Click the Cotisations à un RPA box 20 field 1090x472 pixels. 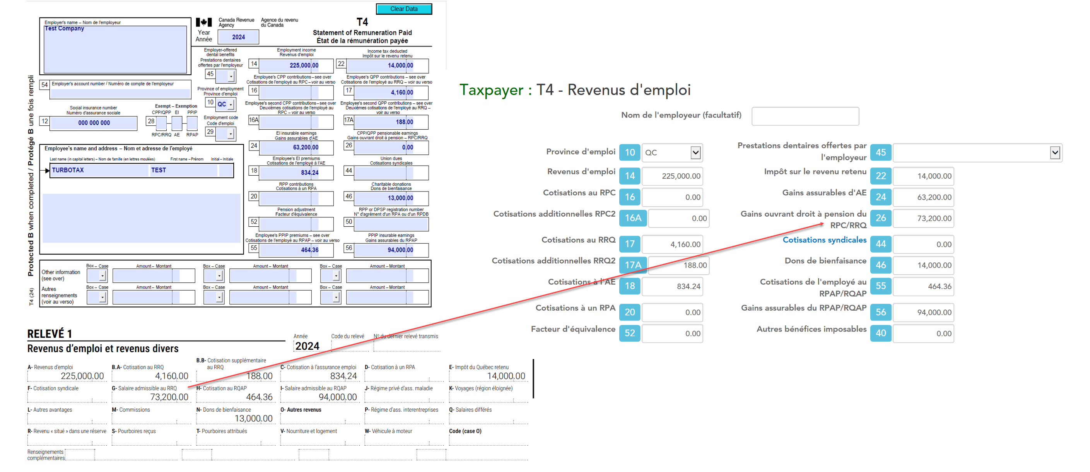pos(672,312)
